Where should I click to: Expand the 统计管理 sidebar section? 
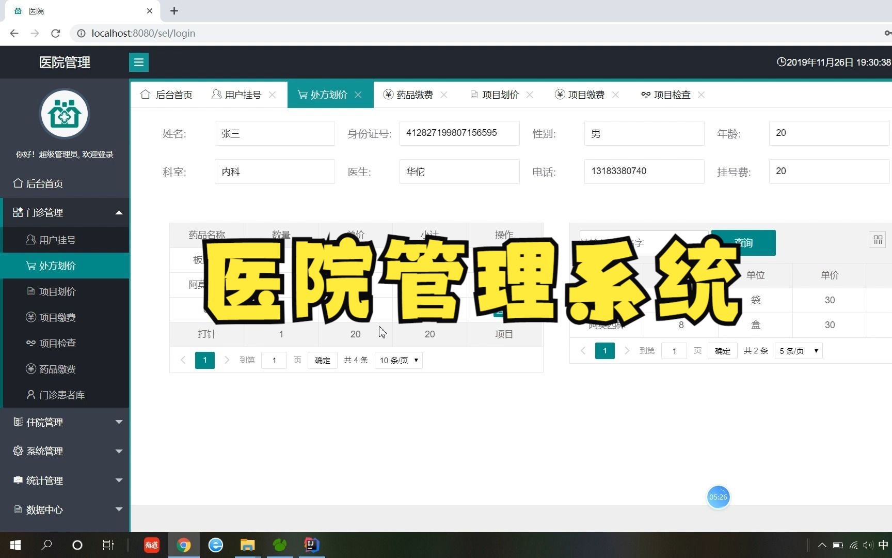click(65, 481)
